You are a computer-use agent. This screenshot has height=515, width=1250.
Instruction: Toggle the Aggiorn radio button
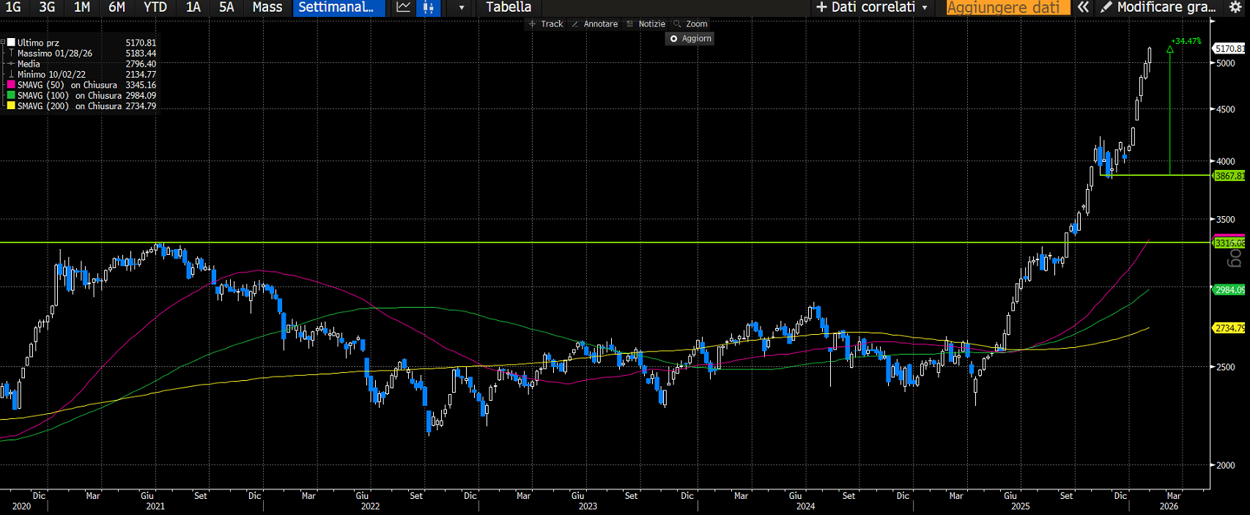(x=674, y=39)
